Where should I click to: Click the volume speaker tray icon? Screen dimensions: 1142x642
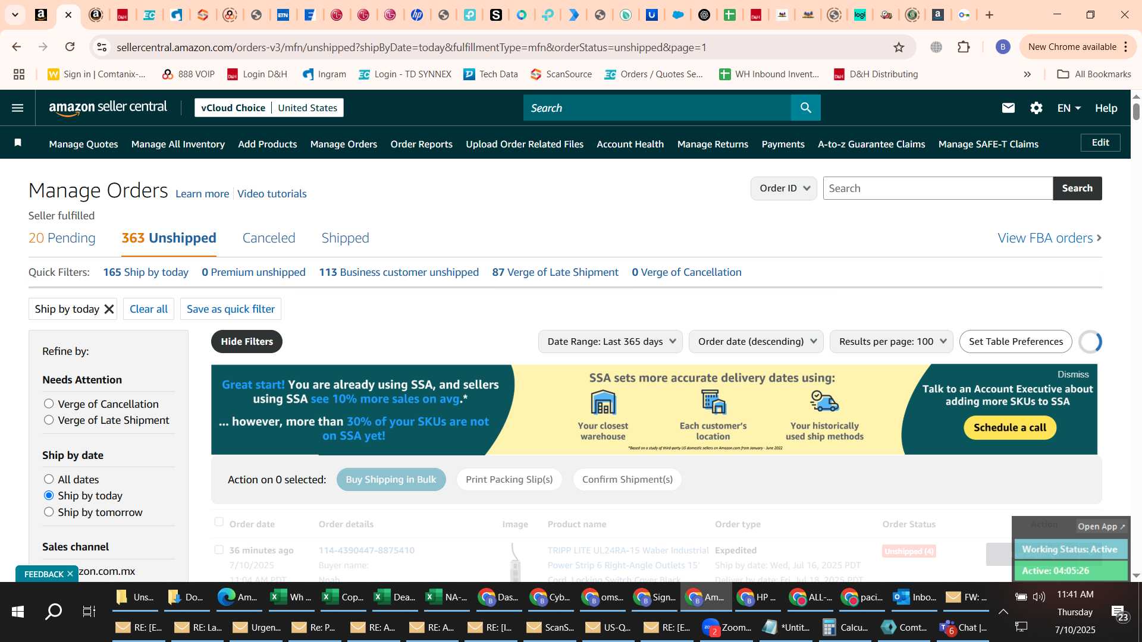click(x=1039, y=597)
